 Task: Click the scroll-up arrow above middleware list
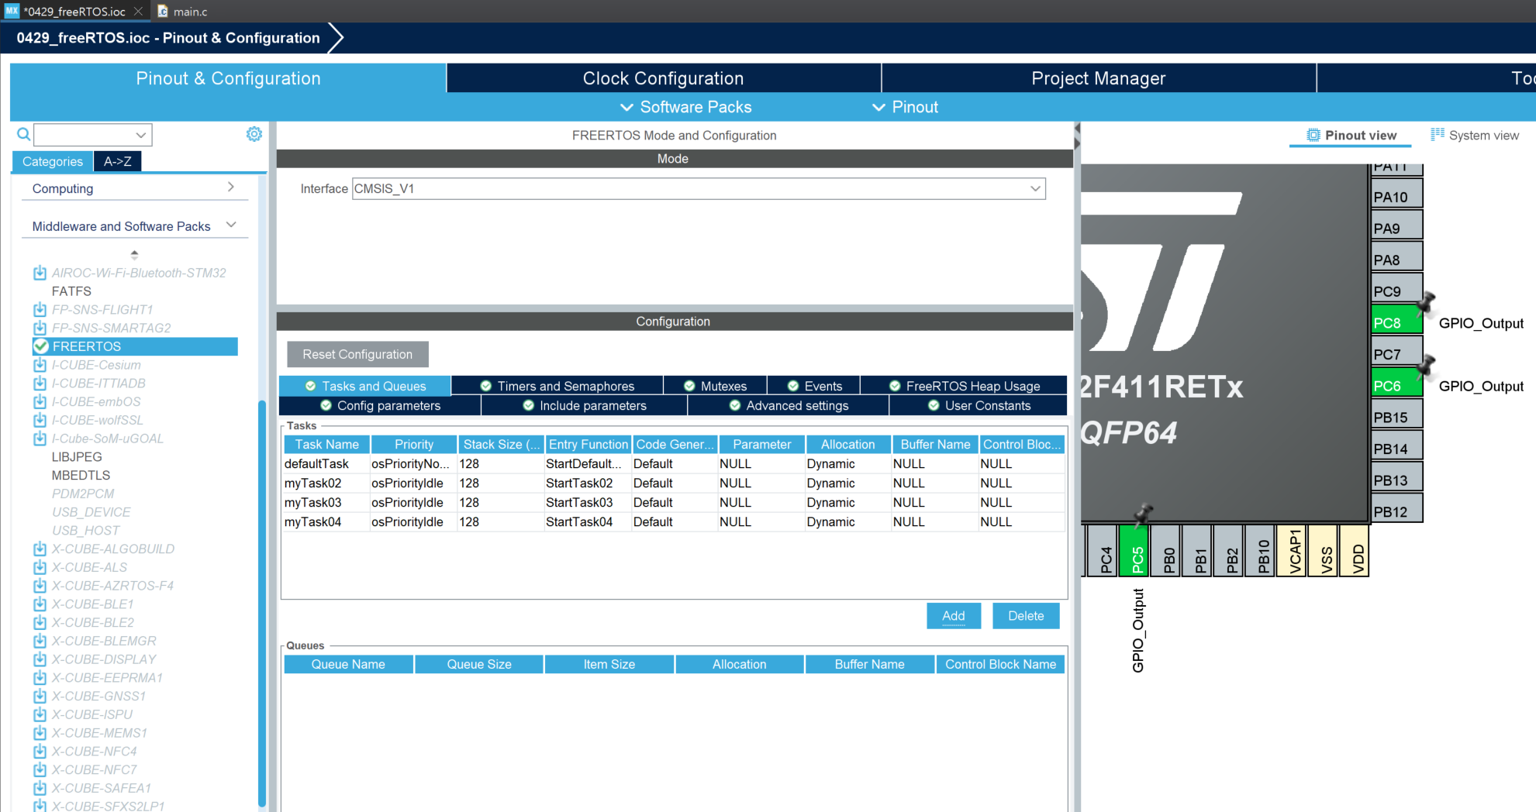(x=134, y=253)
